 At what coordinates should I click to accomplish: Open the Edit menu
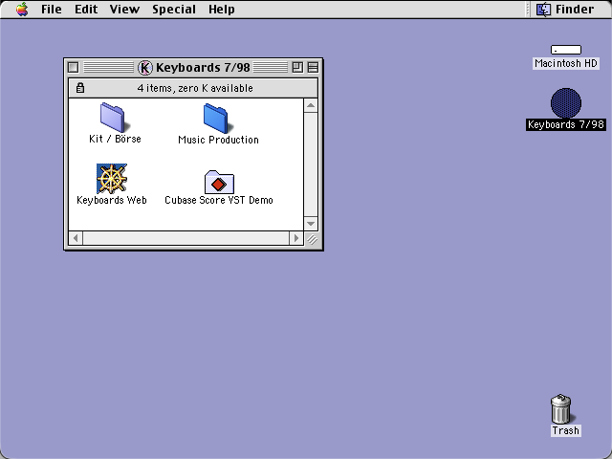tap(86, 9)
